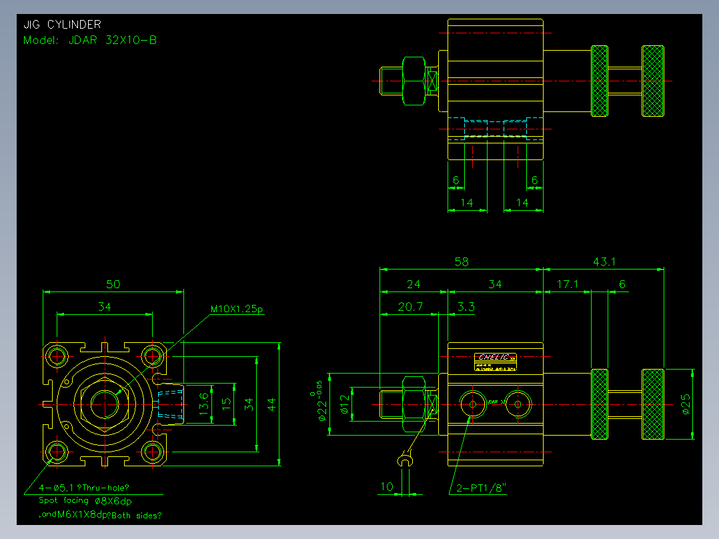This screenshot has width=719, height=539.
Task: Select the '34' dimension below '50'
Action: pyautogui.click(x=105, y=307)
